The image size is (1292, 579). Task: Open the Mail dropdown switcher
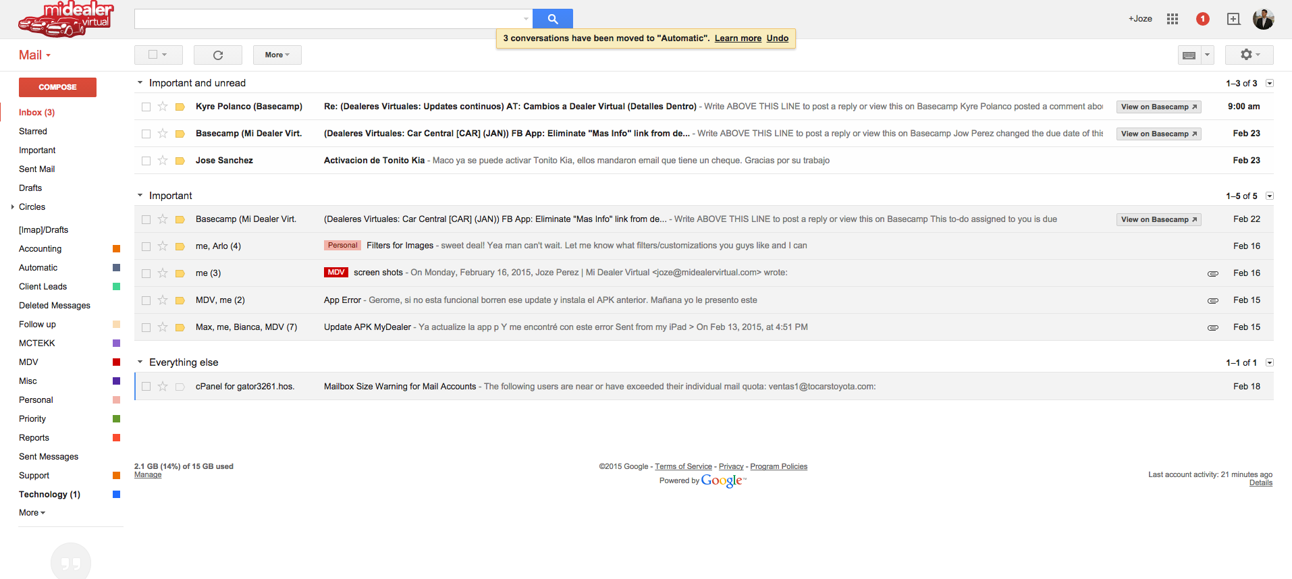(x=34, y=55)
